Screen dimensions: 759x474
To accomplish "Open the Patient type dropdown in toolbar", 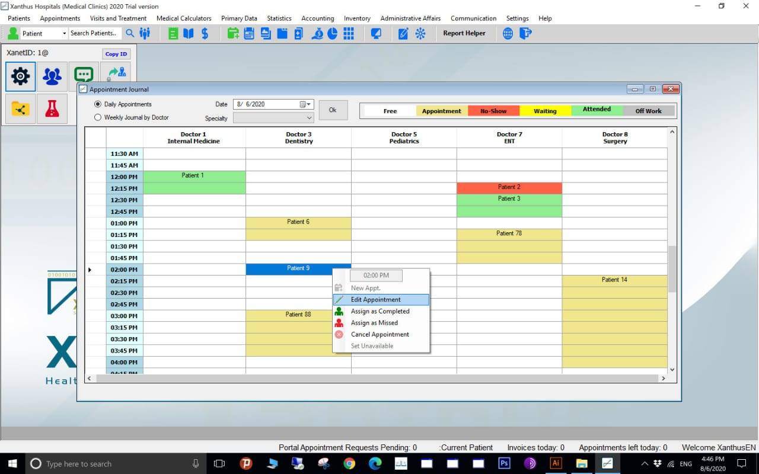I will pos(64,33).
